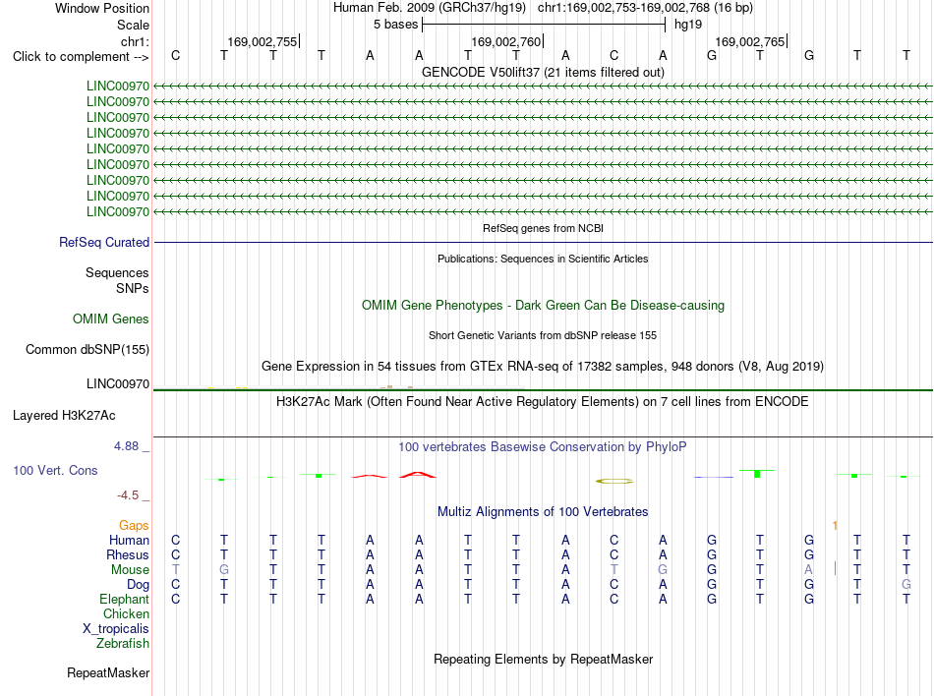Open OMIM Gene Phenotypes track title
The width and height of the screenshot is (934, 696).
coord(543,306)
